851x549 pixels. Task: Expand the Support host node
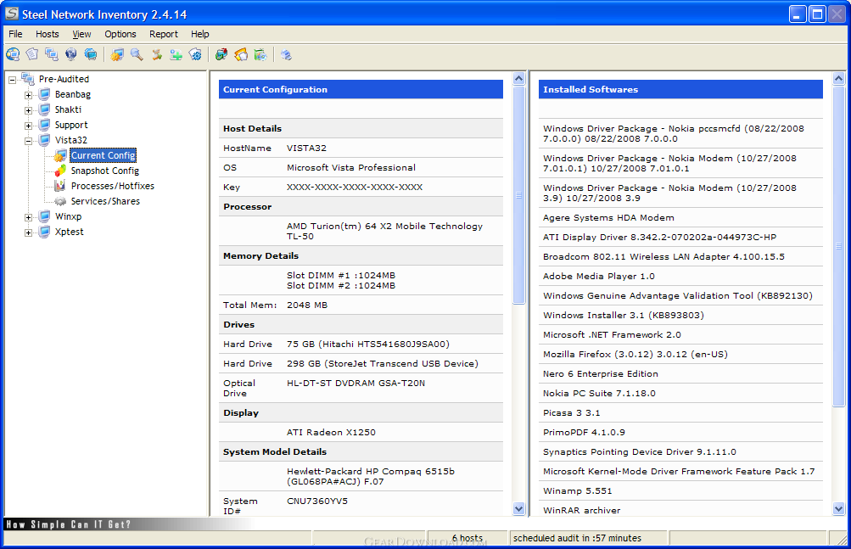click(28, 126)
